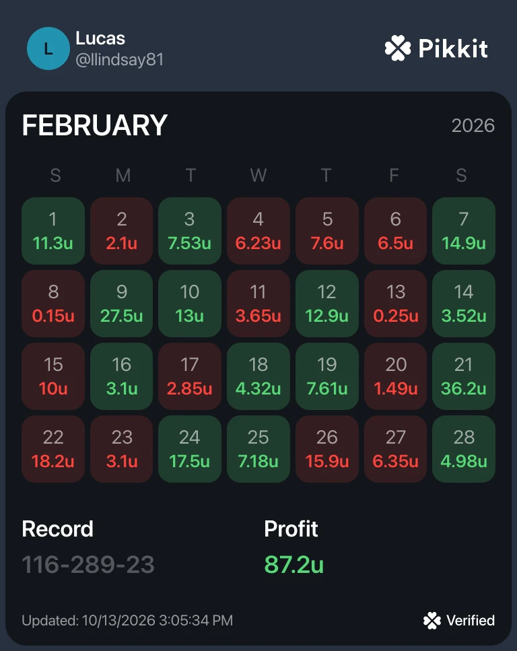Open day 21 tile showing 36.2u
This screenshot has width=517, height=651.
click(x=464, y=376)
